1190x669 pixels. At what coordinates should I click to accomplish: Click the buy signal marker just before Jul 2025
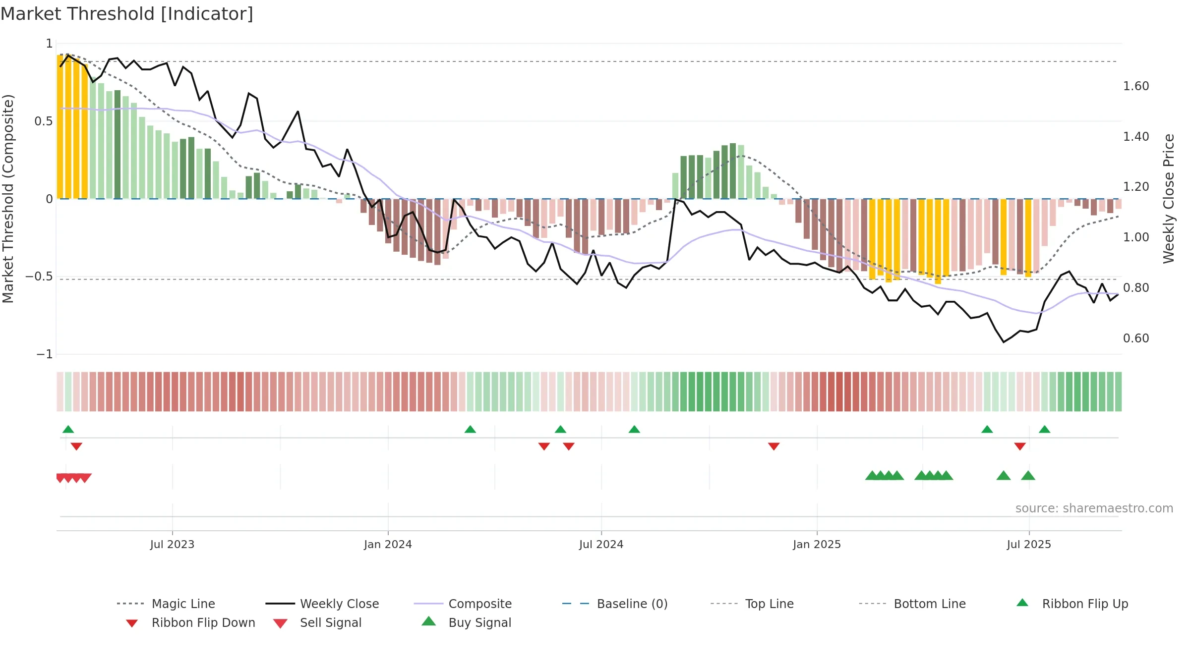1028,476
